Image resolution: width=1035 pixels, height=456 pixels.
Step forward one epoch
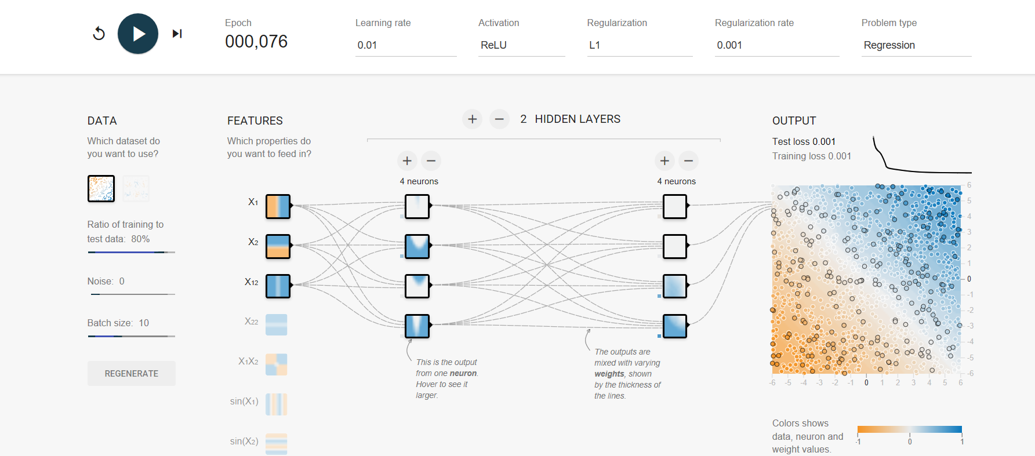click(177, 34)
